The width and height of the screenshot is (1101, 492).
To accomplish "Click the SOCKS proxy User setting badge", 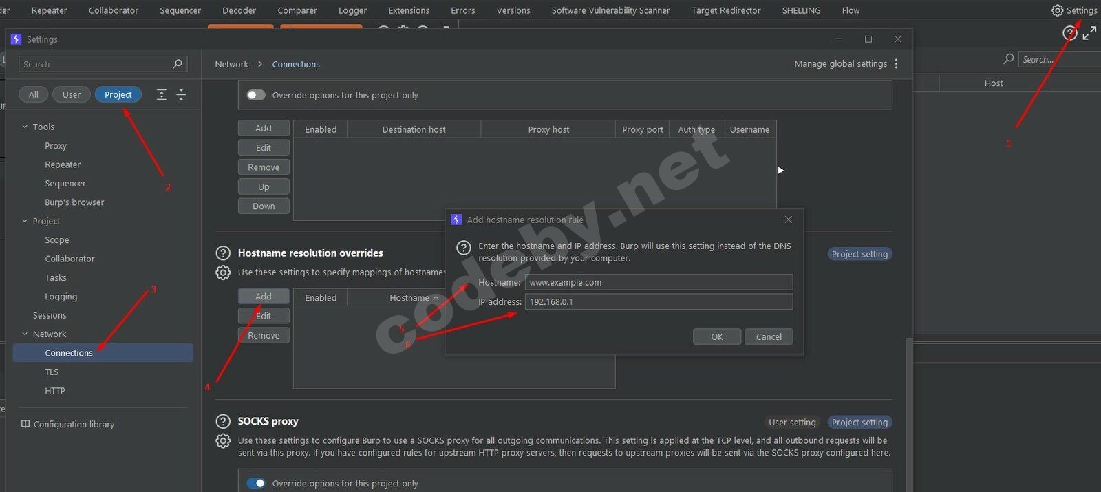I will pos(792,423).
